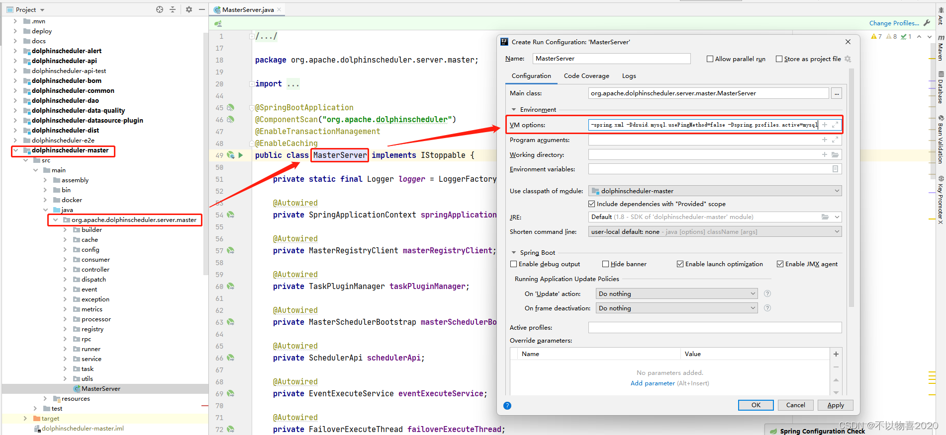Open Project panel settings gear
This screenshot has height=435, width=946.
pyautogui.click(x=189, y=9)
